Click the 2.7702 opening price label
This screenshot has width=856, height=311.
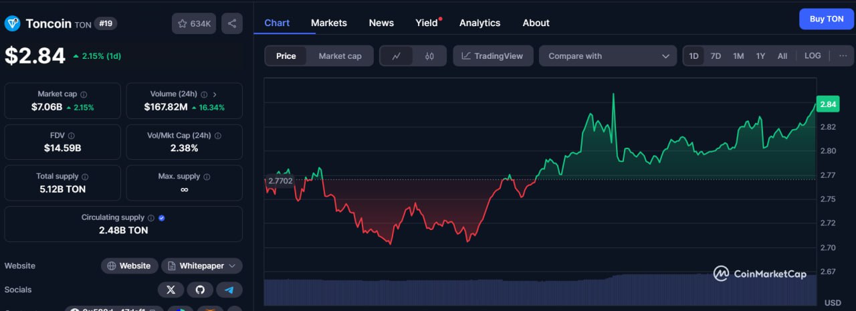point(280,181)
